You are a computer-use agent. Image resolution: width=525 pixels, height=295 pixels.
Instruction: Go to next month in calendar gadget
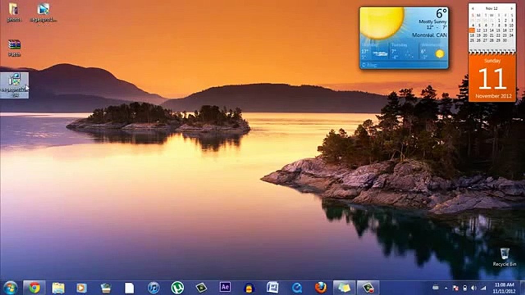click(512, 8)
